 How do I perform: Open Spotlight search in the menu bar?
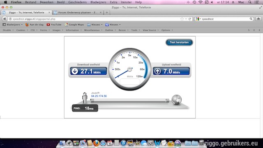click(250, 2)
